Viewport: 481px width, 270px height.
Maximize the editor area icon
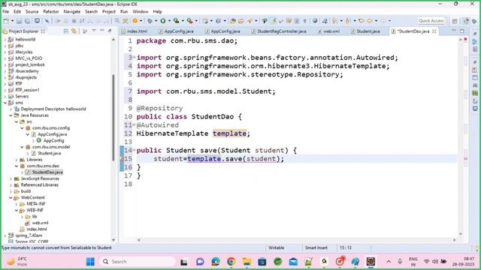pos(462,31)
